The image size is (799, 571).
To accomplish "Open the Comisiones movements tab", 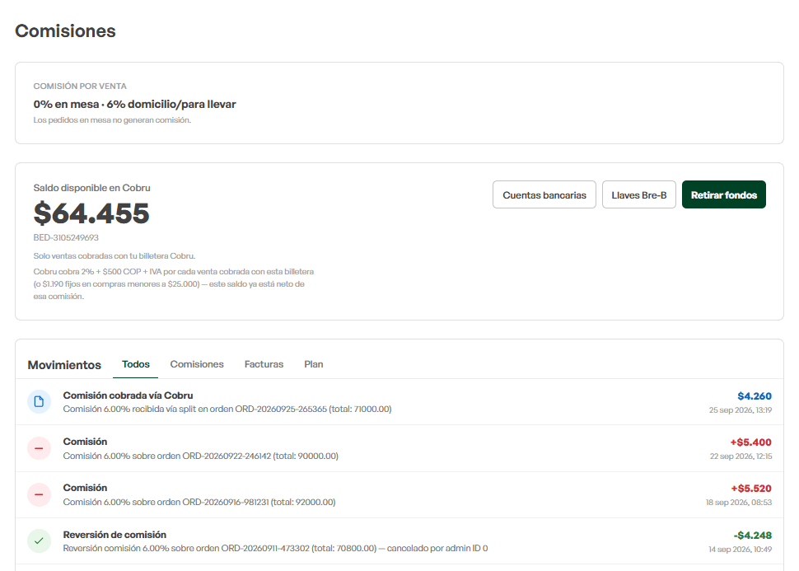I will (197, 364).
